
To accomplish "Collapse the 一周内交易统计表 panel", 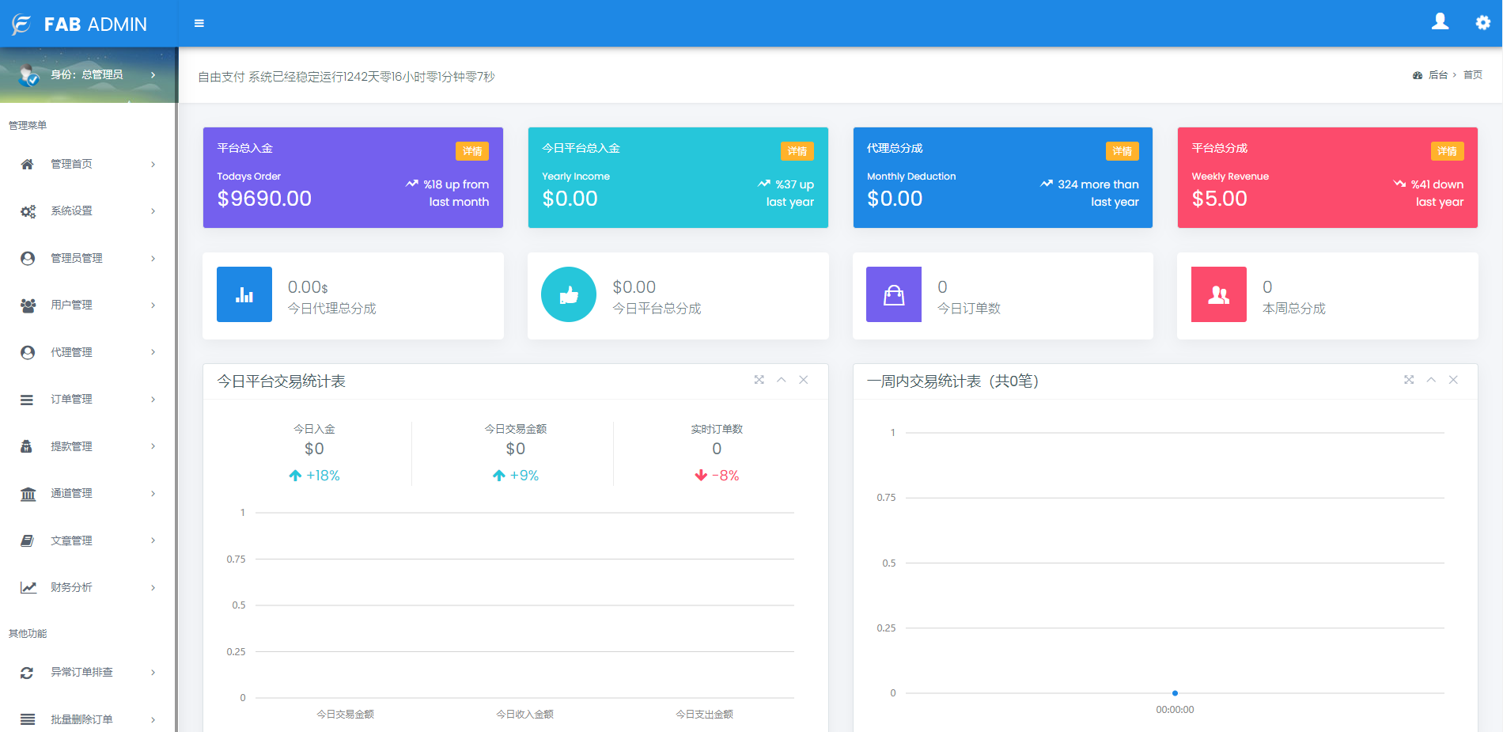I will [1431, 380].
